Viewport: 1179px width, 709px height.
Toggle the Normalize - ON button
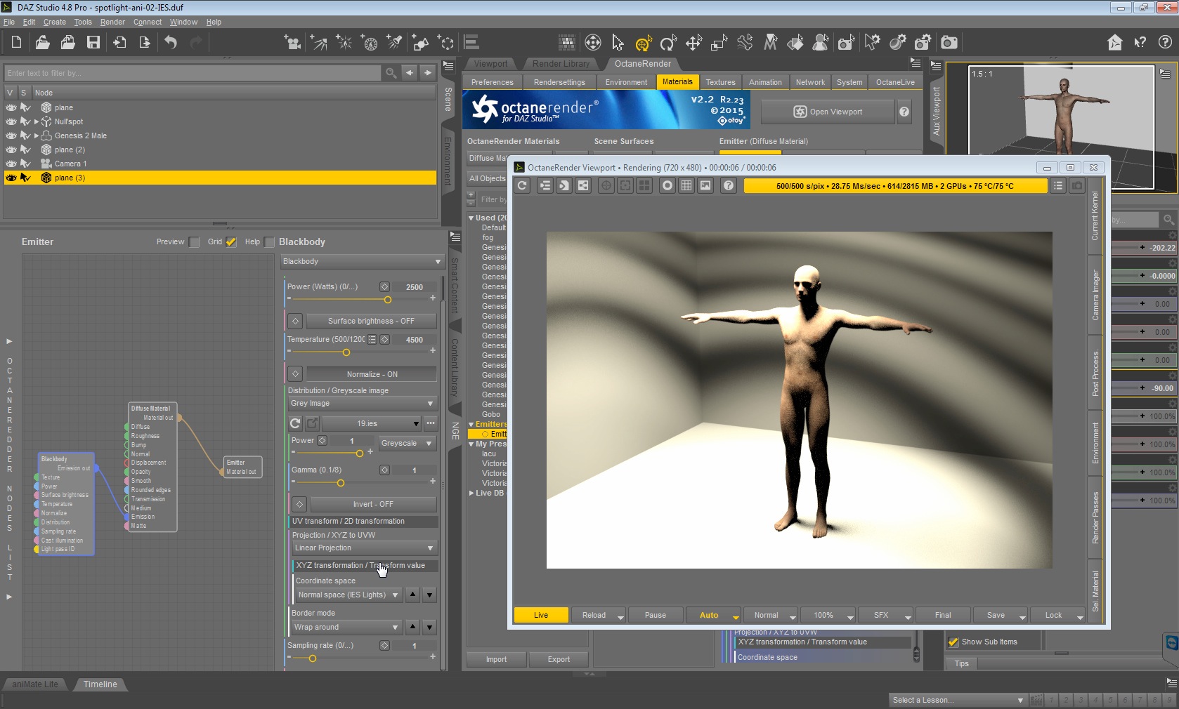coord(372,374)
